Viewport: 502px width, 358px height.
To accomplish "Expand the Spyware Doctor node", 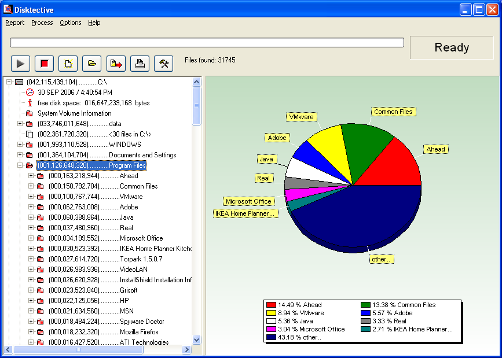I will (31, 321).
